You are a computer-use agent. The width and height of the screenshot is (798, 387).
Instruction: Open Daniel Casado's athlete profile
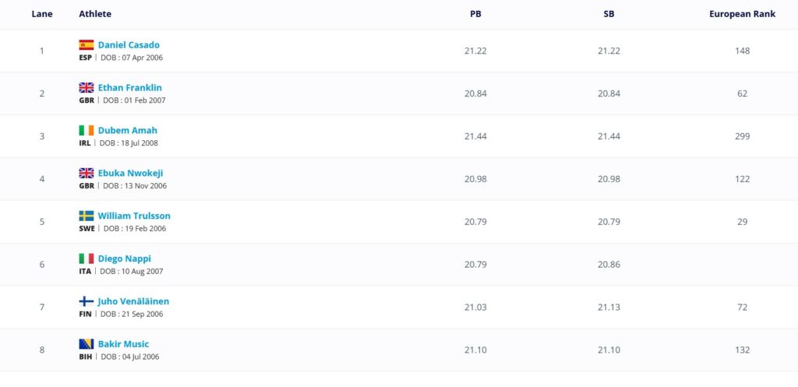click(129, 45)
